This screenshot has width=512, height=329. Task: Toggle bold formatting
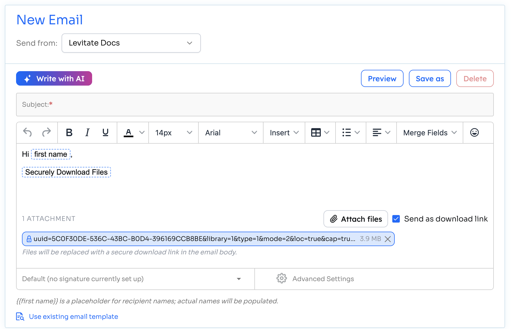(x=69, y=132)
